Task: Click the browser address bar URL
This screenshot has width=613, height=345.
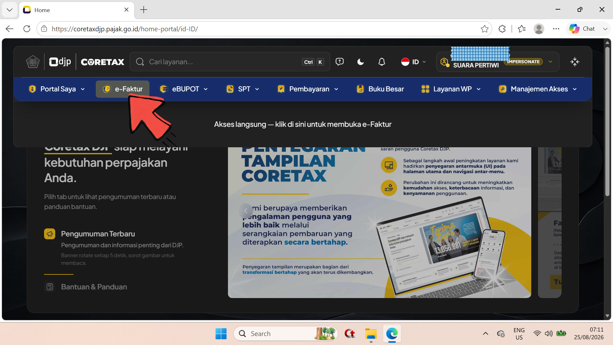Action: click(125, 29)
